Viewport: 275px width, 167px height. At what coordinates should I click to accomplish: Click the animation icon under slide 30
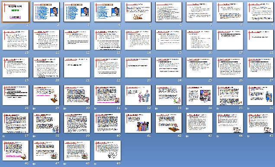[x=65, y=109]
